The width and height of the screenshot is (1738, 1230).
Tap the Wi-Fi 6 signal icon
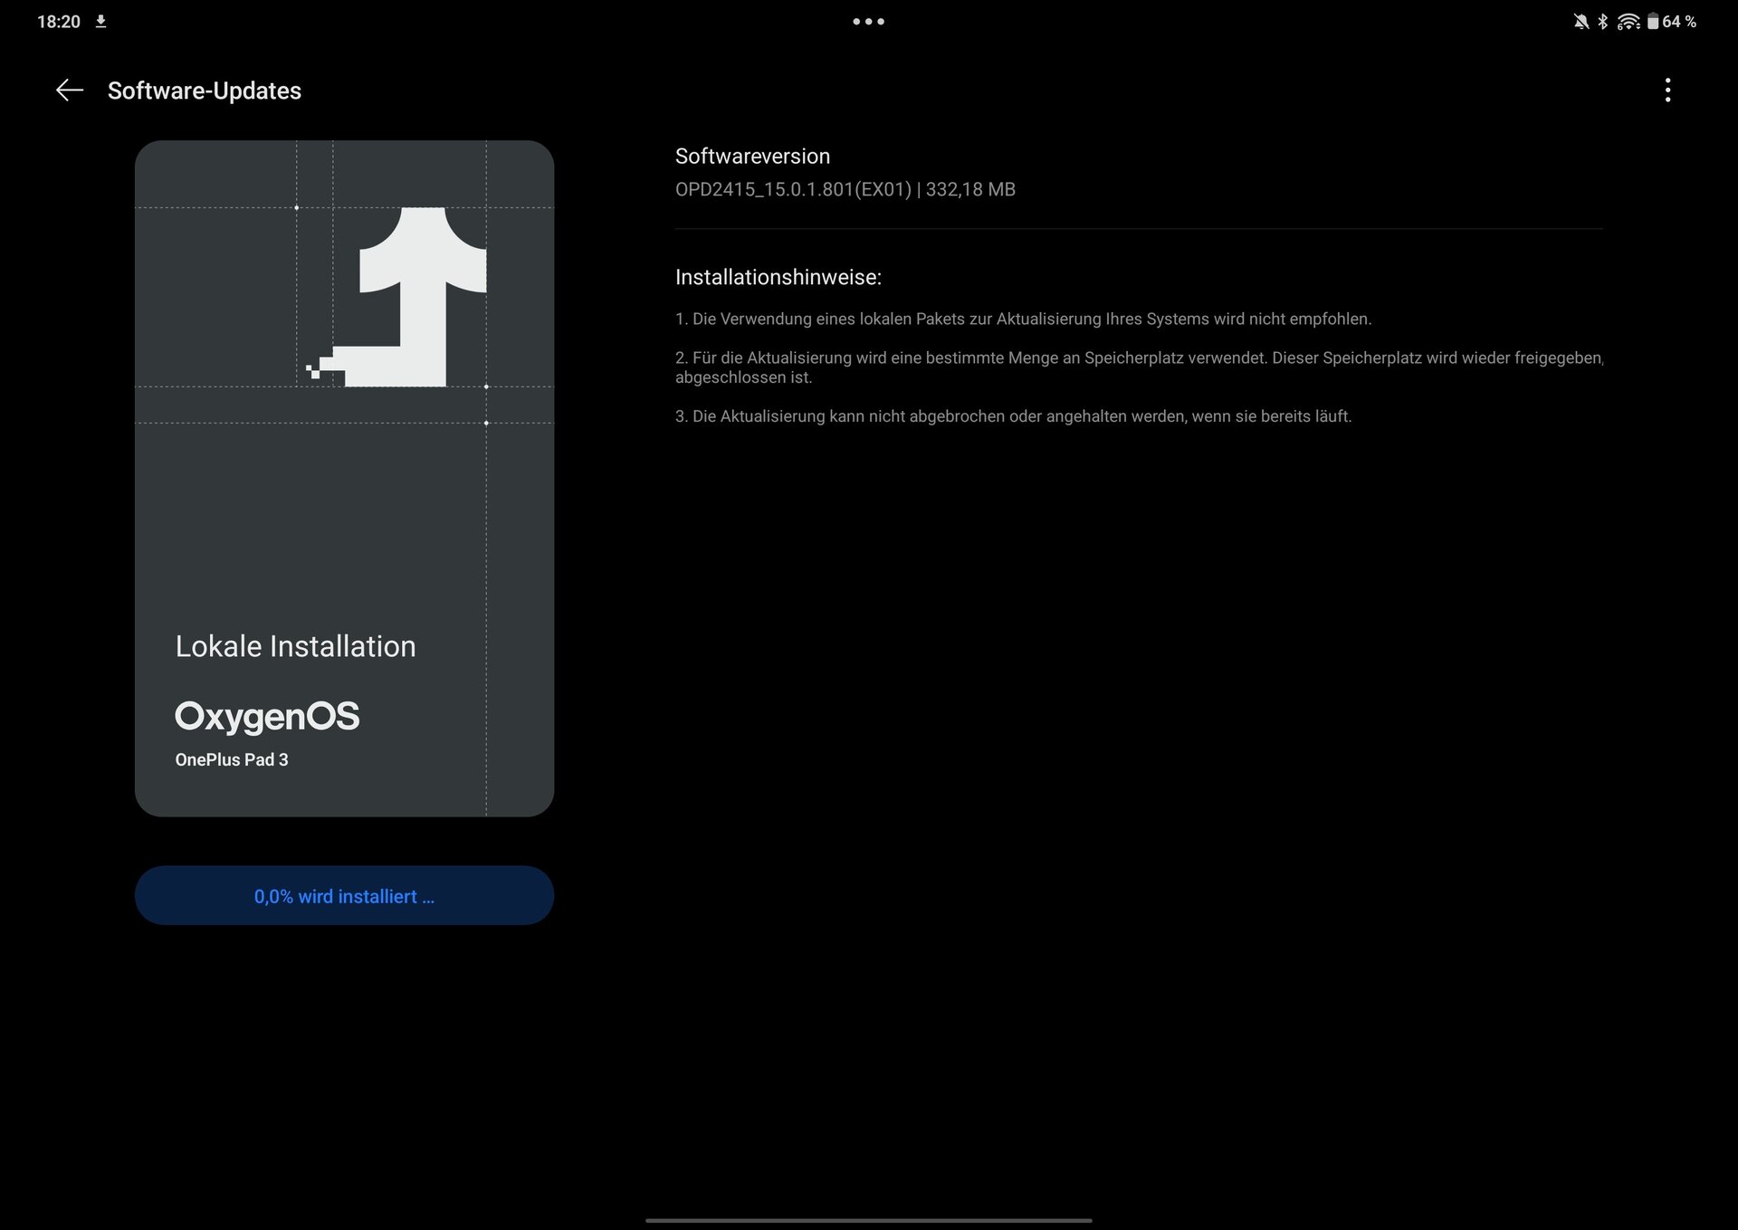coord(1628,22)
